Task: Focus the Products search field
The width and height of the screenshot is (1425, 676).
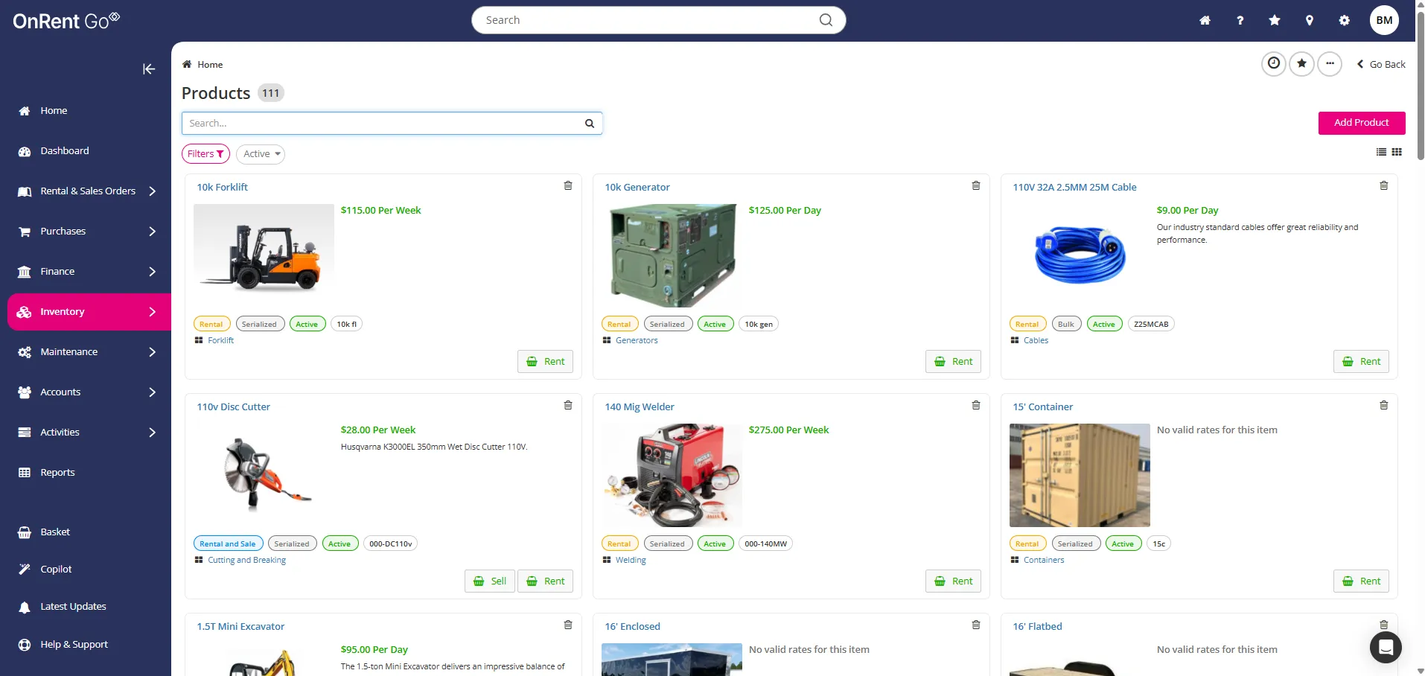Action: coord(392,124)
